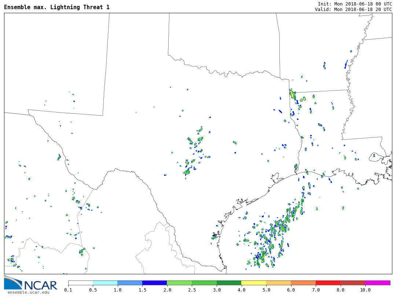Click the 10.0 colorbar tick label
The image size is (396, 297).
coord(365,290)
